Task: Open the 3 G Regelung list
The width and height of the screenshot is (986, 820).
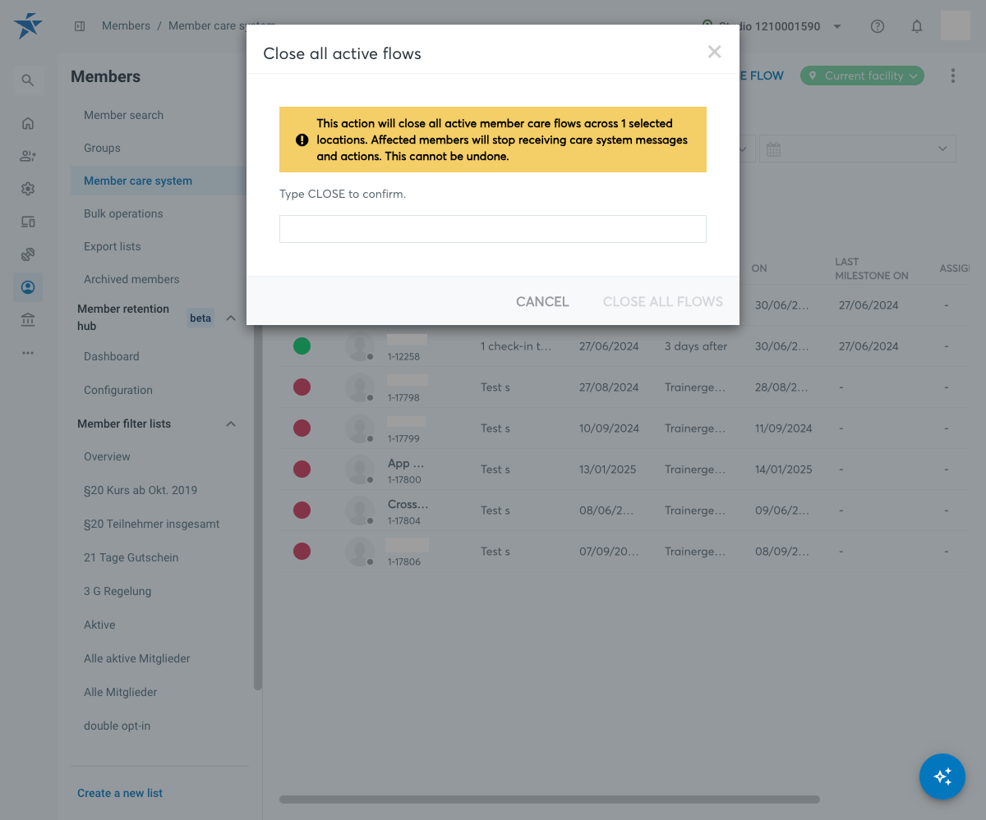Action: click(x=117, y=591)
